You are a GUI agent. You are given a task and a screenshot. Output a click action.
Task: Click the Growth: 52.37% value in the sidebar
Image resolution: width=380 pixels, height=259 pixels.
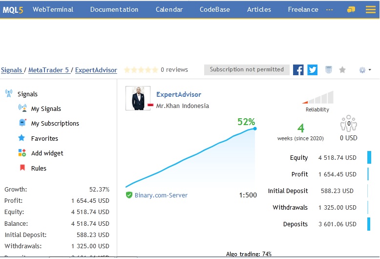tap(99, 190)
